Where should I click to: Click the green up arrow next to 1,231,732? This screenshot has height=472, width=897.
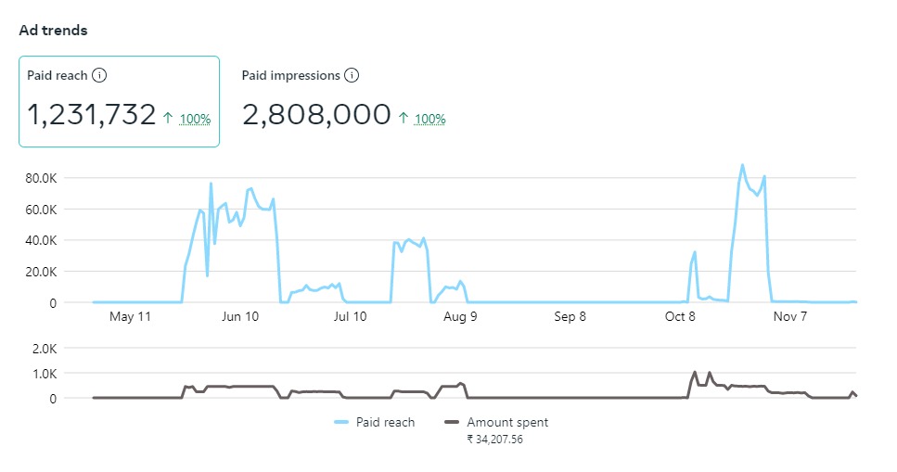(168, 118)
